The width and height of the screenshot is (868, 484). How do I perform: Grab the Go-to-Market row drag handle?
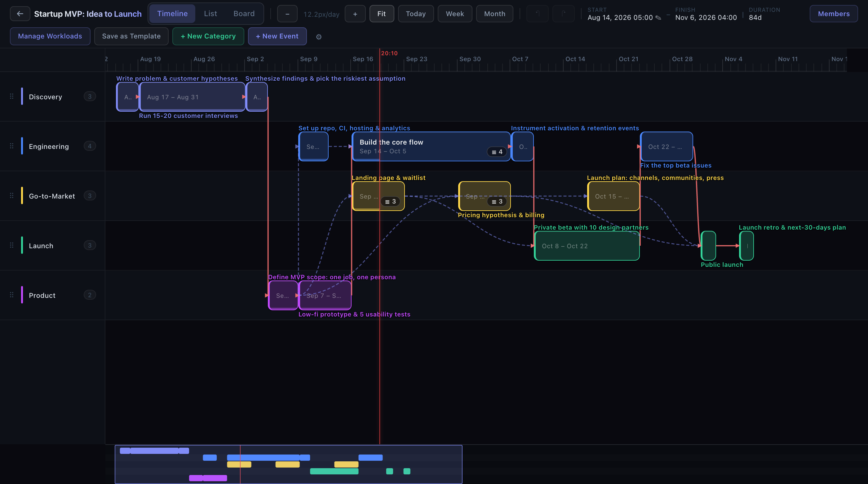click(x=12, y=196)
